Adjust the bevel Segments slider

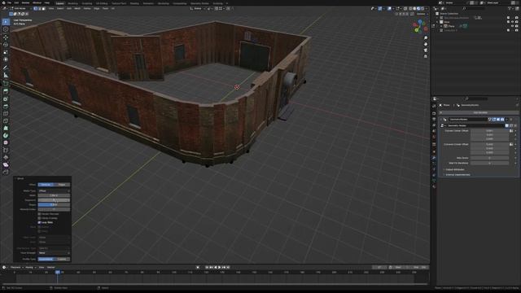pos(54,200)
